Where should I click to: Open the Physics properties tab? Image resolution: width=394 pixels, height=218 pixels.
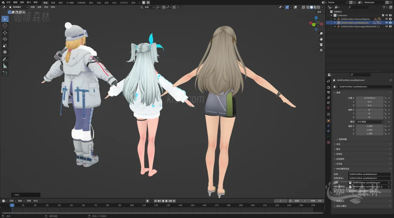tap(329, 126)
